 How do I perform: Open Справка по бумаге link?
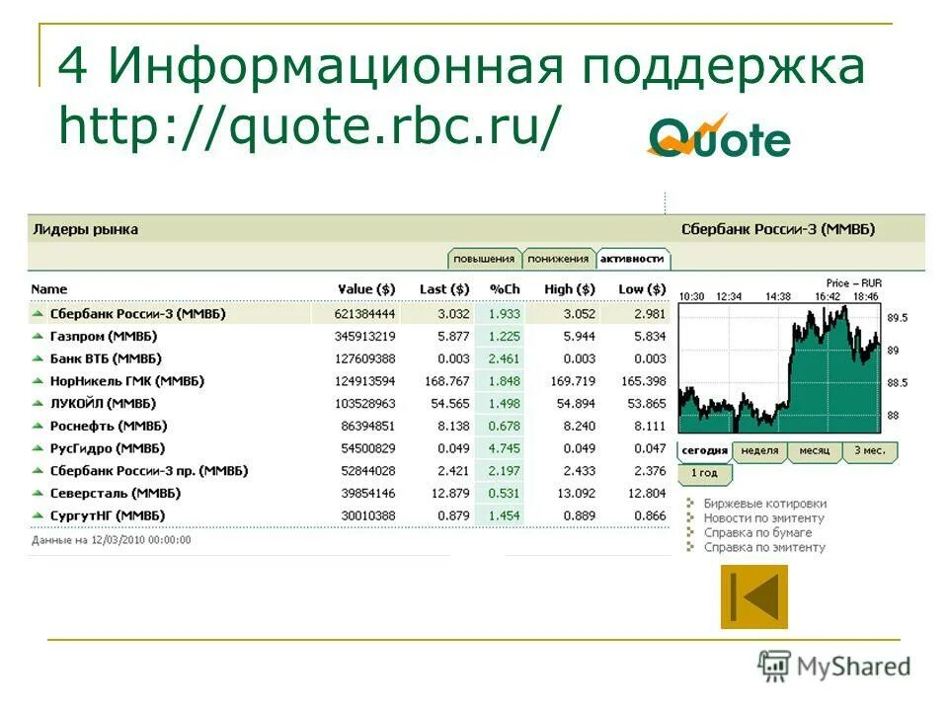pyautogui.click(x=757, y=532)
